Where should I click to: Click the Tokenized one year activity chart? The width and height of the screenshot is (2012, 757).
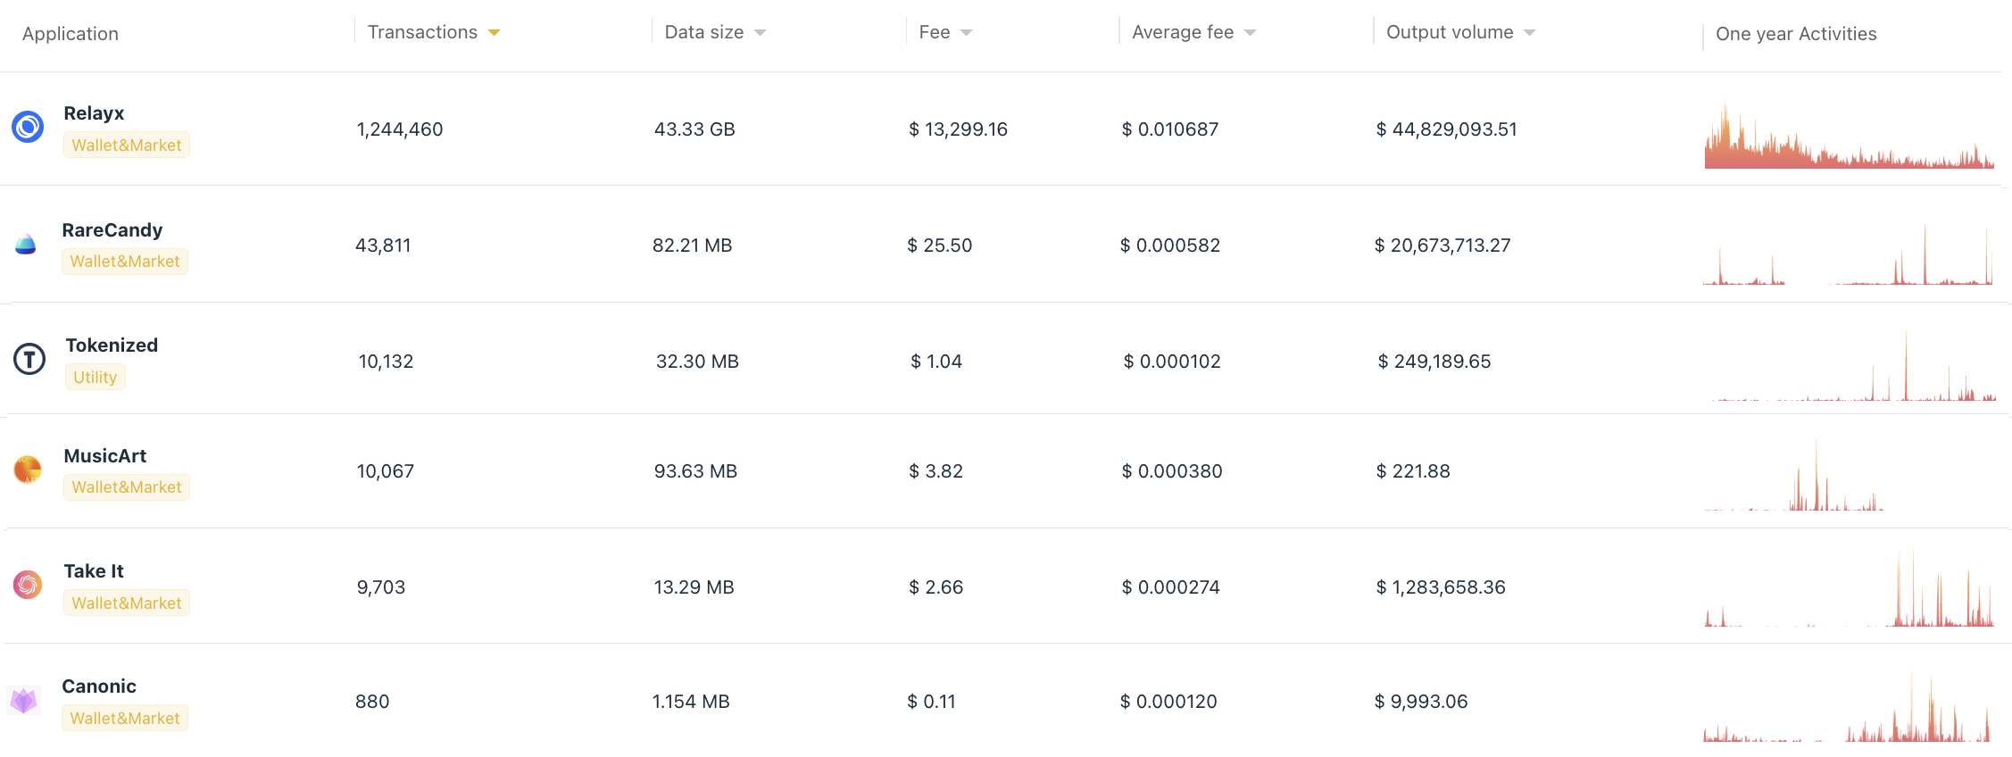[x=1854, y=366]
